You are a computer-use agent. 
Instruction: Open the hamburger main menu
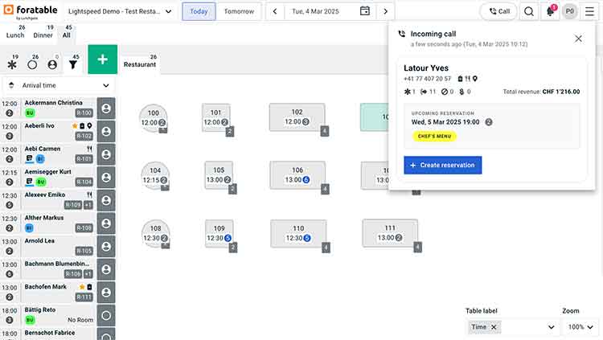tap(590, 11)
